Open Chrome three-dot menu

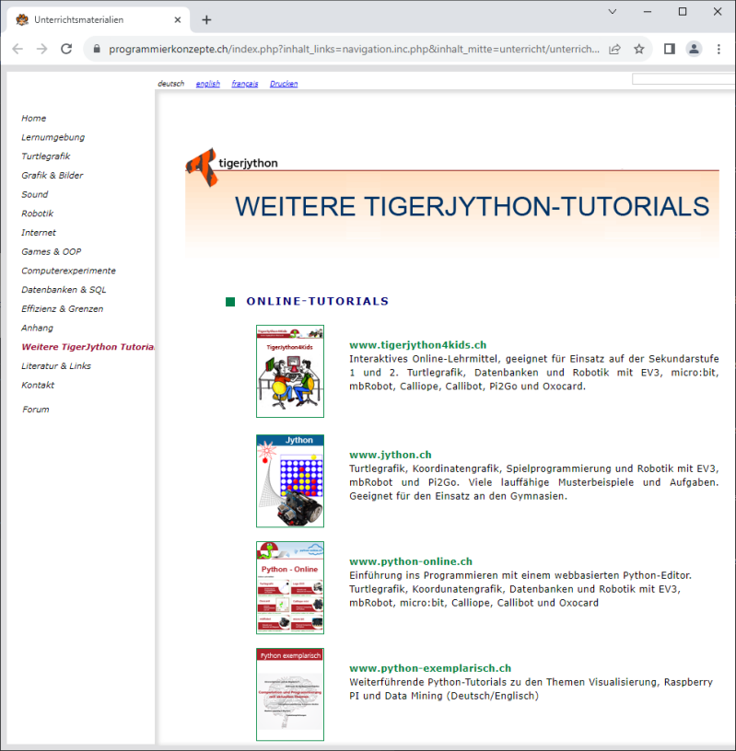click(718, 49)
